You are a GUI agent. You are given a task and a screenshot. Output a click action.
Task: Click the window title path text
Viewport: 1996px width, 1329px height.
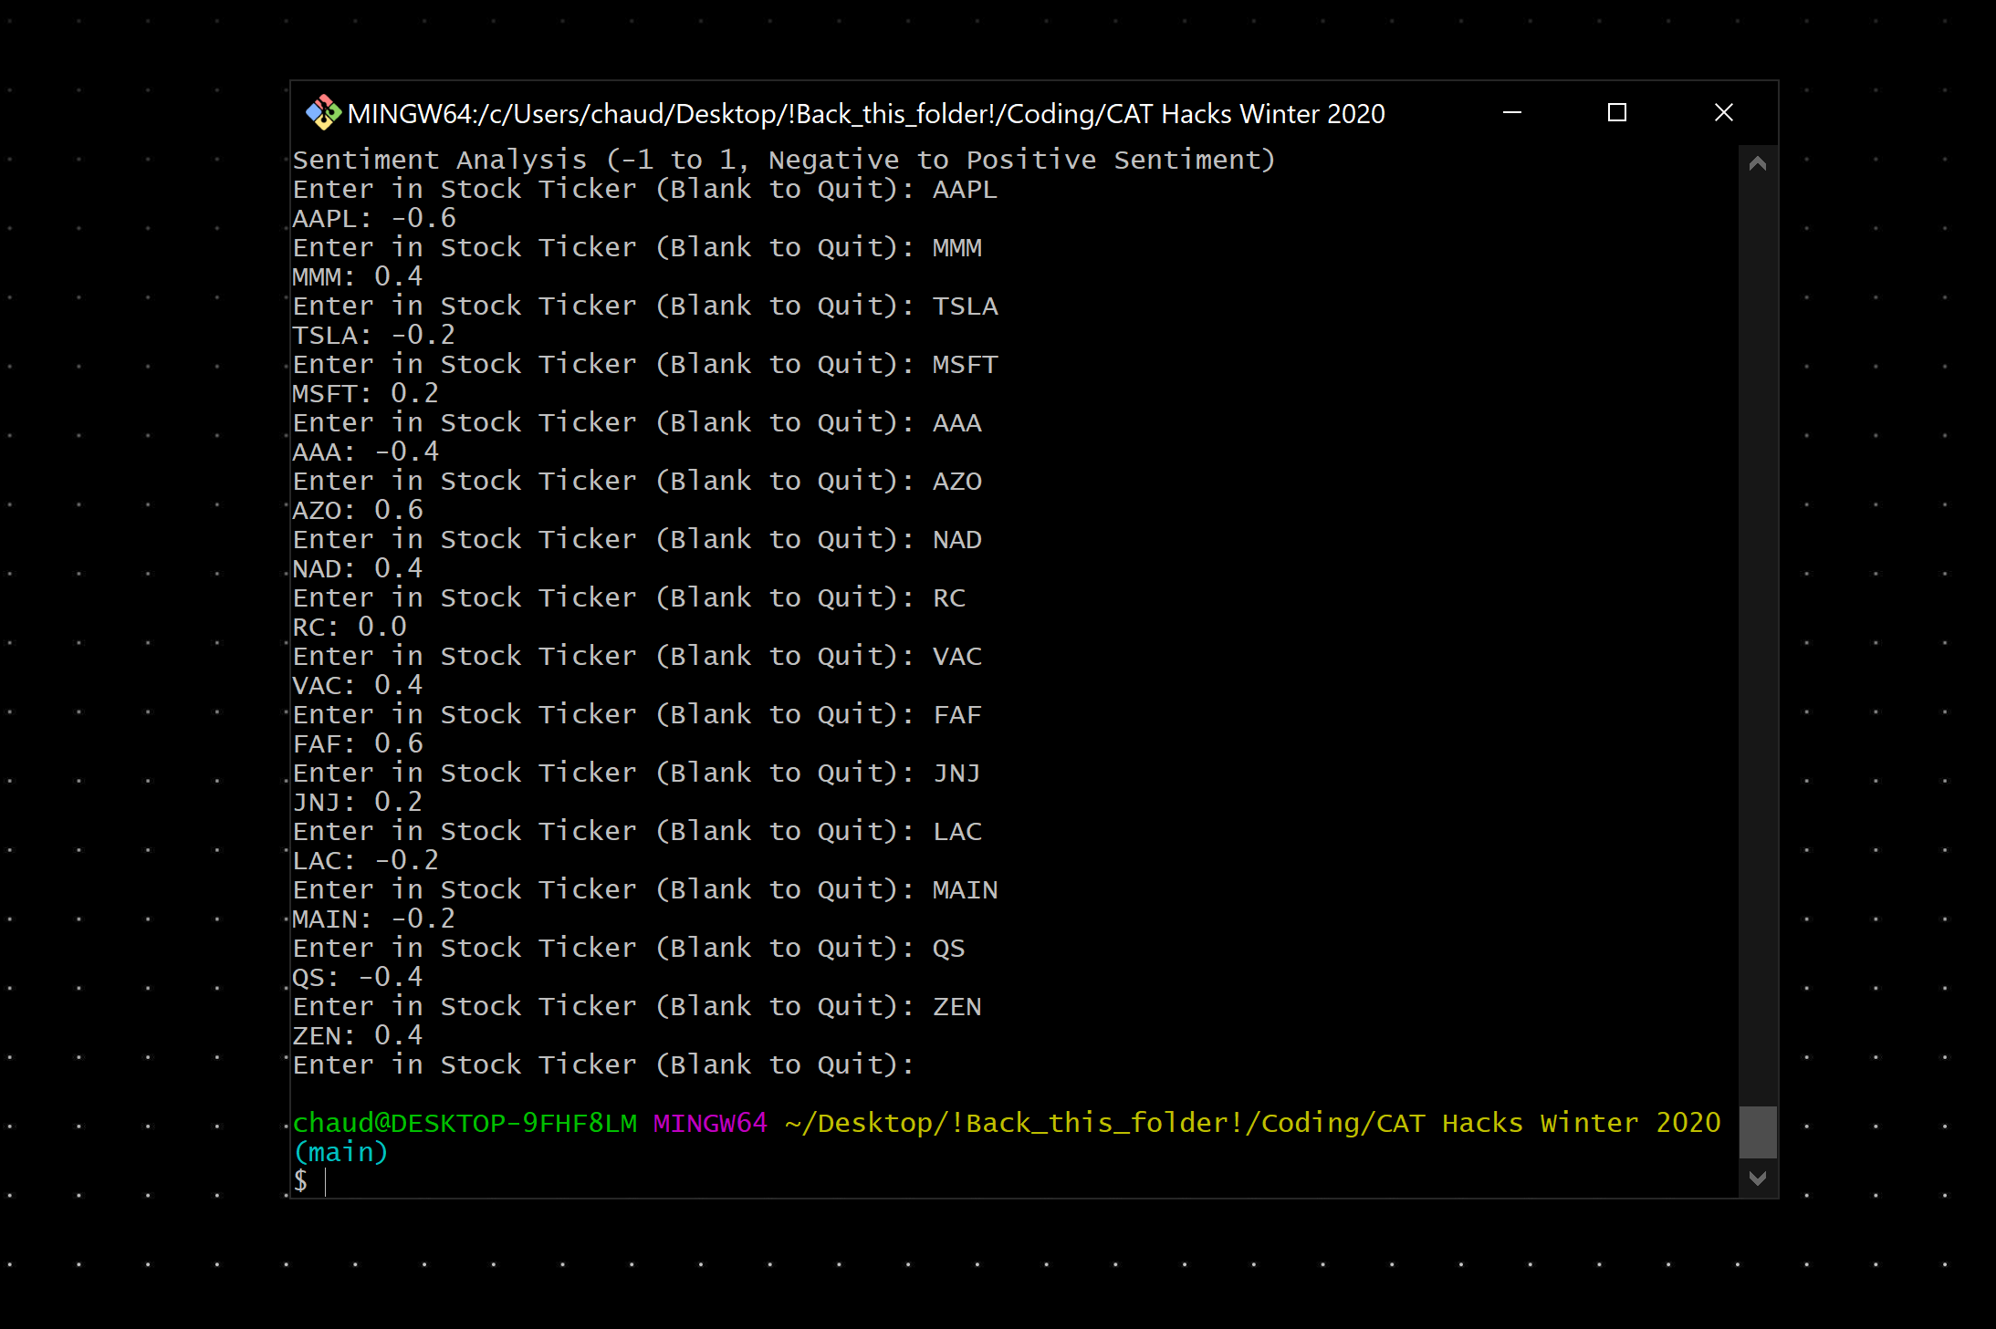[865, 114]
